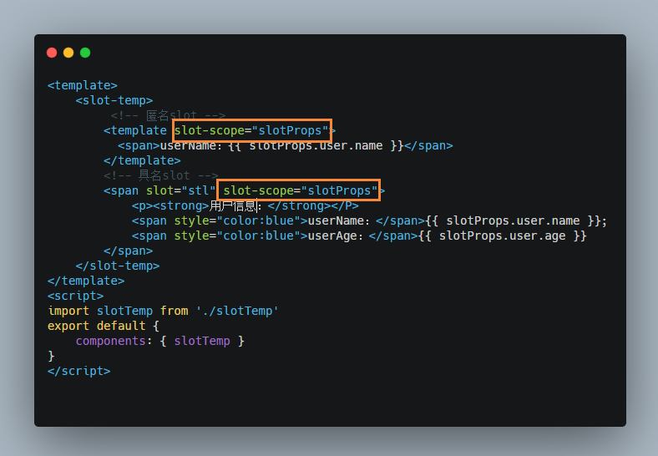Click the components property
Image resolution: width=658 pixels, height=456 pixels.
click(x=111, y=341)
